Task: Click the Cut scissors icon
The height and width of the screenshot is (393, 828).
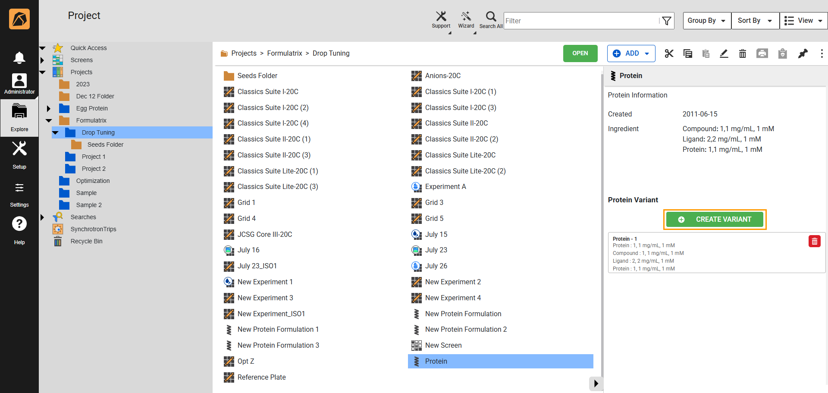Action: click(x=669, y=53)
